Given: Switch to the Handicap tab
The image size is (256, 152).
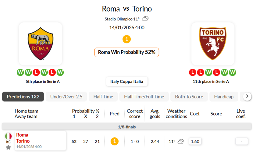Looking at the screenshot, I should [224, 97].
